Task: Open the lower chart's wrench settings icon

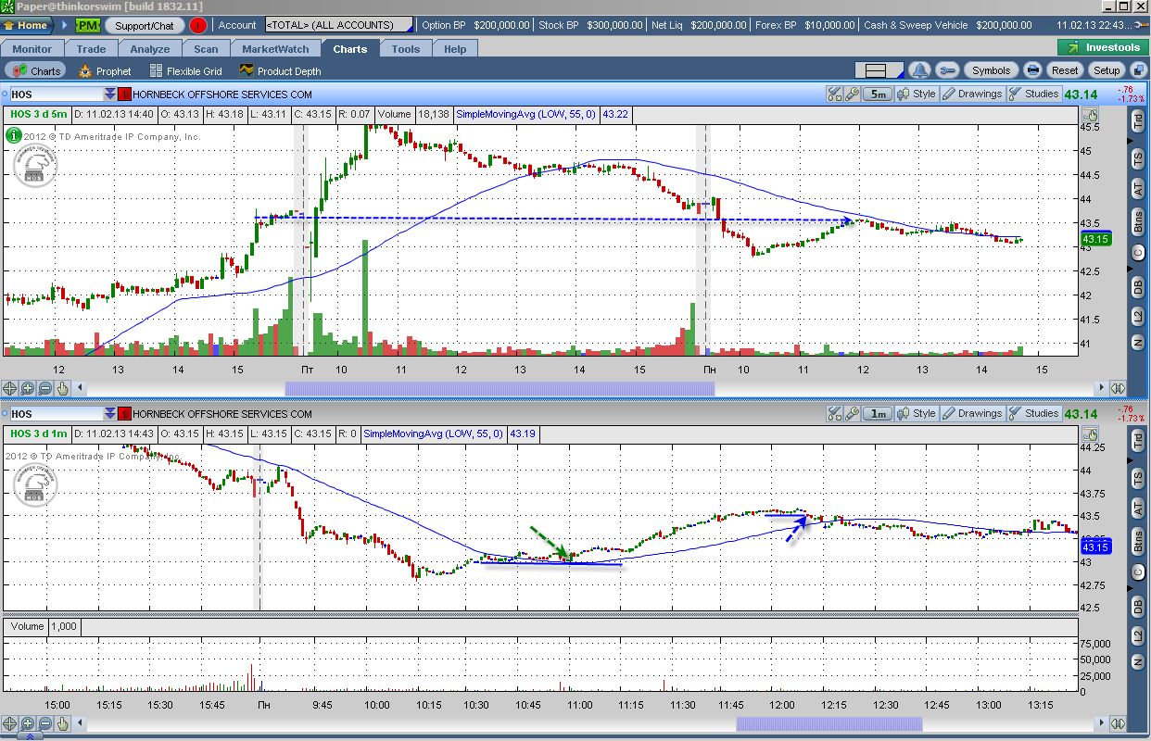Action: (850, 413)
